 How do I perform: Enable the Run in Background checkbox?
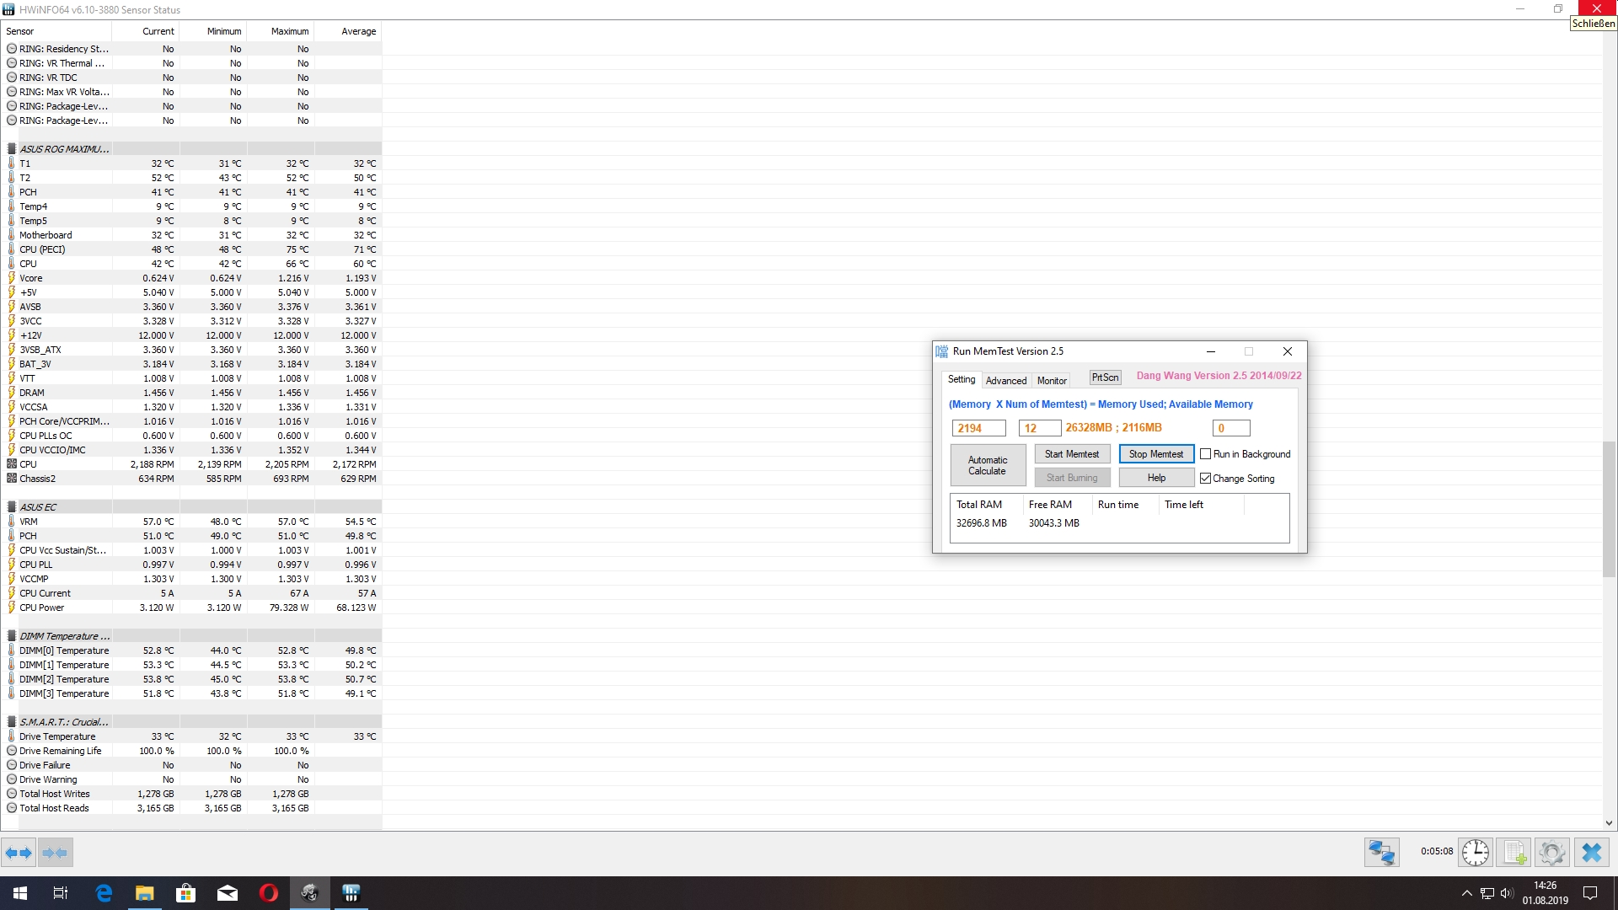click(x=1205, y=454)
